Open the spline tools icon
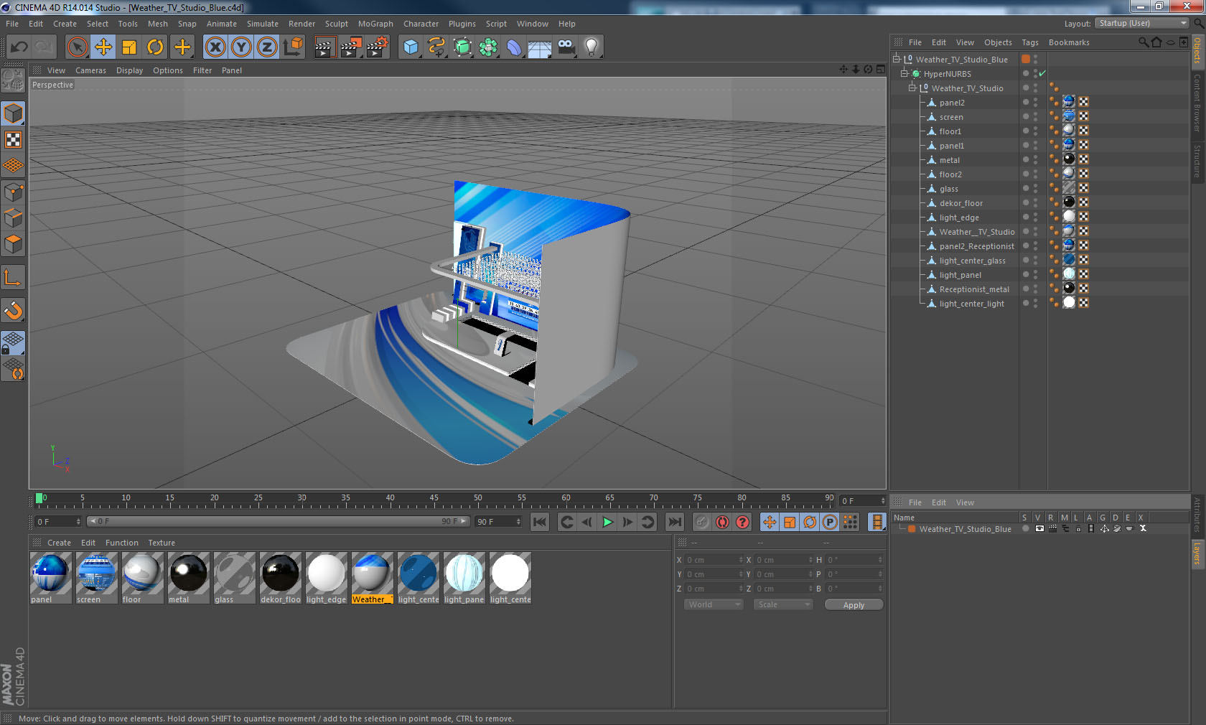 pos(436,47)
